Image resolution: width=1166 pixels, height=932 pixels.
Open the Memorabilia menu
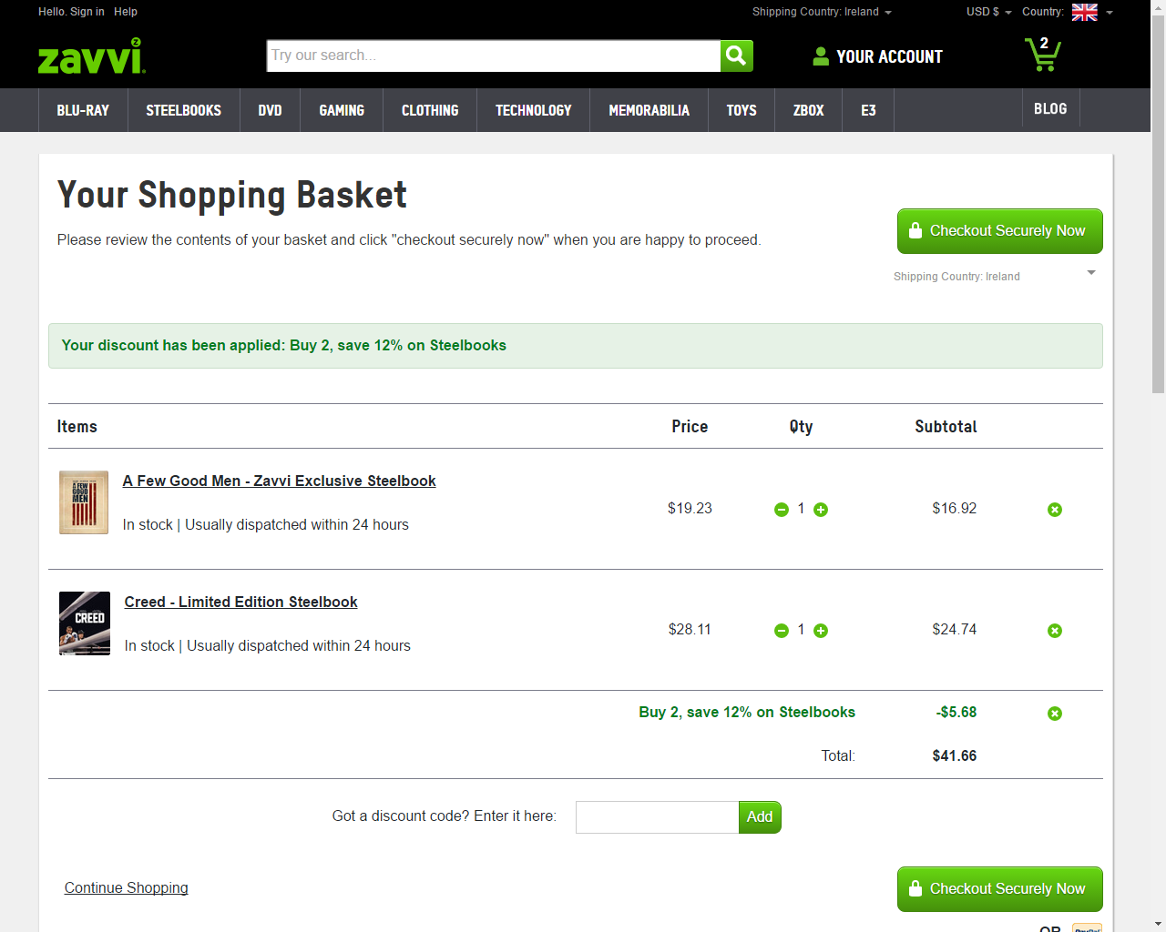click(649, 110)
